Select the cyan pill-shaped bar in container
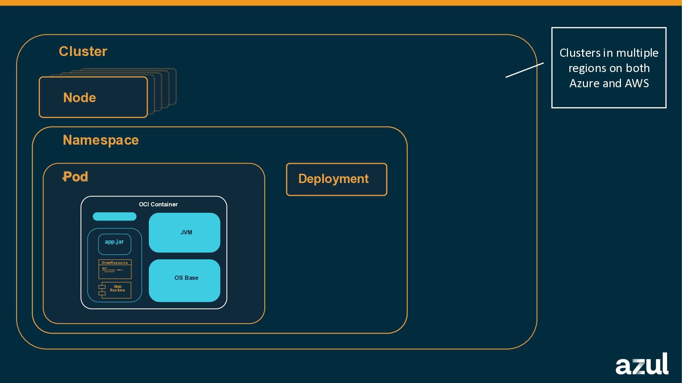The width and height of the screenshot is (682, 383). pyautogui.click(x=114, y=216)
